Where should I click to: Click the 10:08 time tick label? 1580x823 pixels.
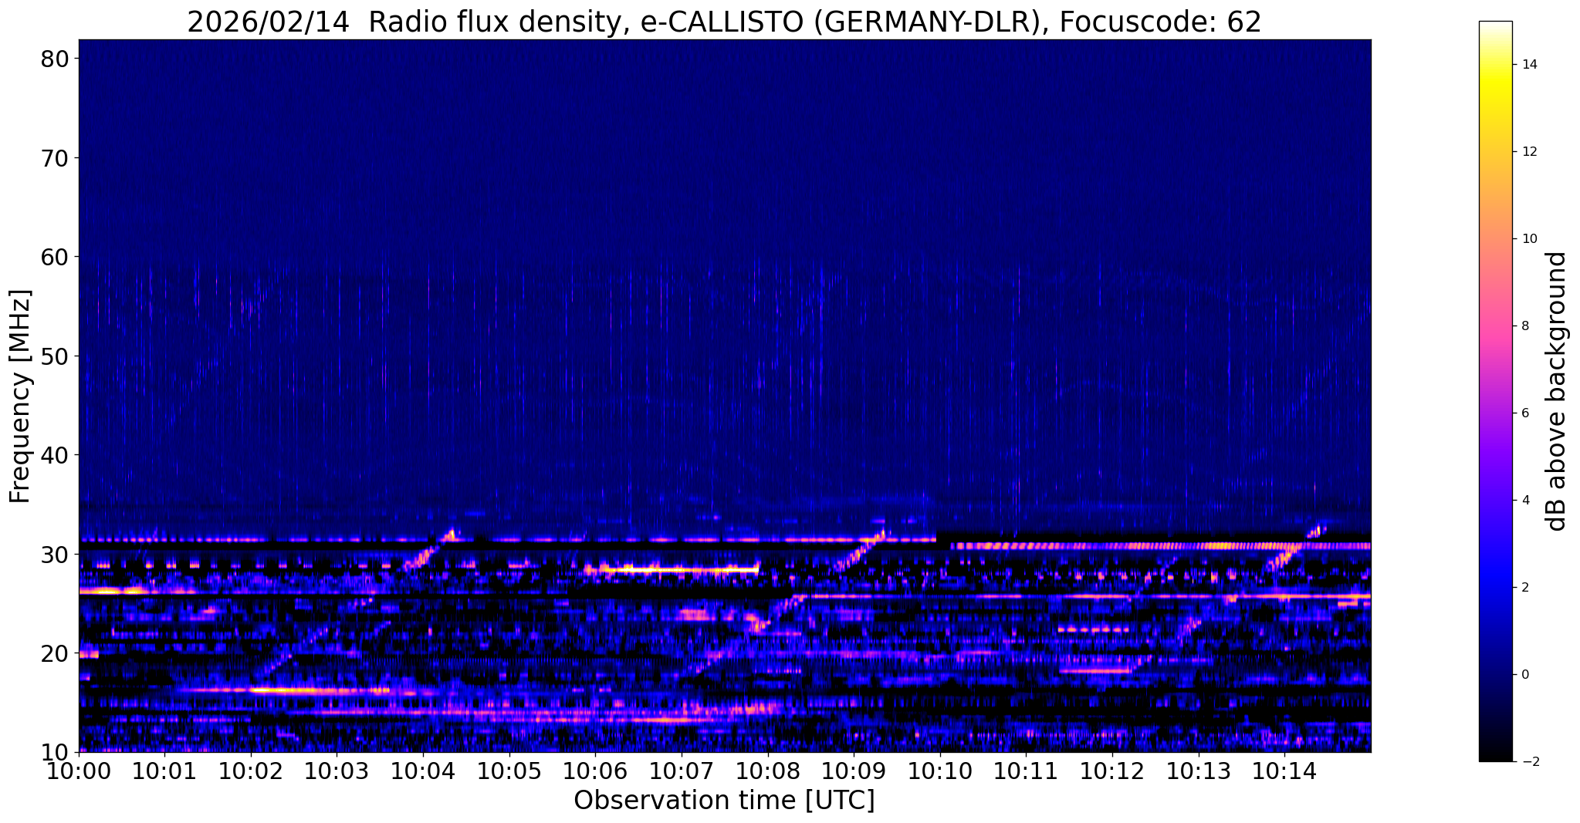click(x=767, y=771)
